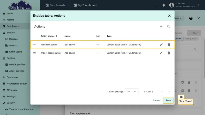Click Type column header
This screenshot has height=115, width=205.
coord(109,36)
